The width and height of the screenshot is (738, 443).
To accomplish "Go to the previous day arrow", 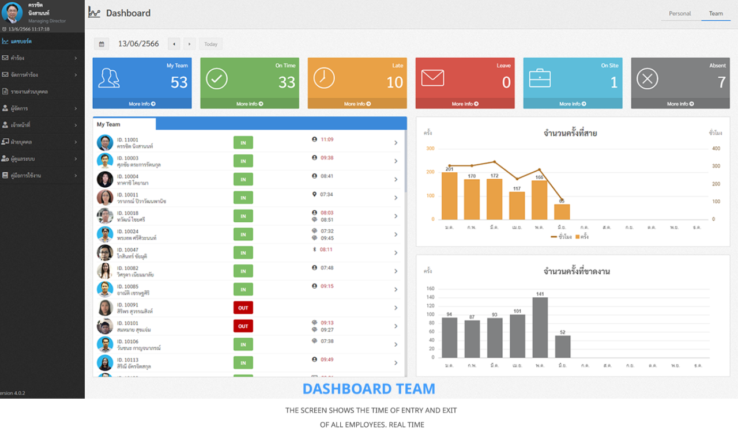I will click(x=174, y=44).
